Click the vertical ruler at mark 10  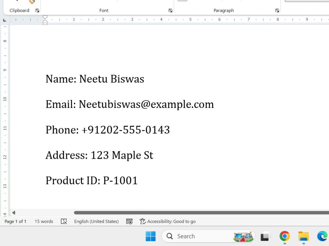tap(5, 99)
